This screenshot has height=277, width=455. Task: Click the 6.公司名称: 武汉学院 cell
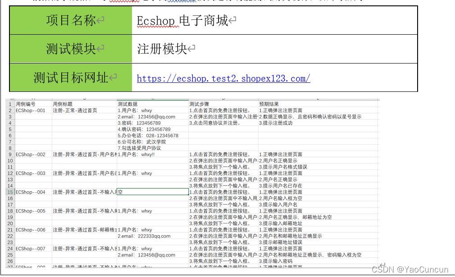(153, 142)
